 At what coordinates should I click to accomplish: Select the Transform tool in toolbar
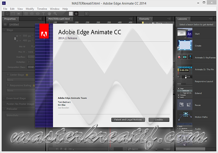(x=13, y=14)
